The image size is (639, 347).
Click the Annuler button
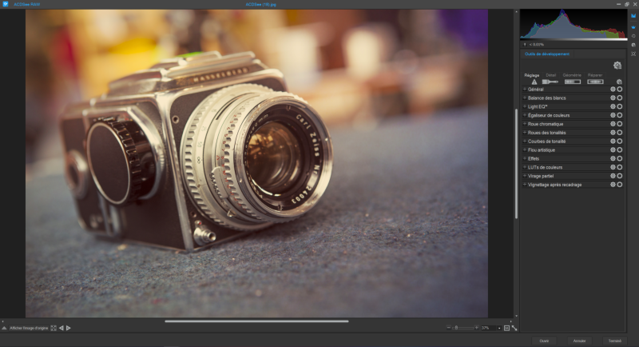[x=580, y=341]
